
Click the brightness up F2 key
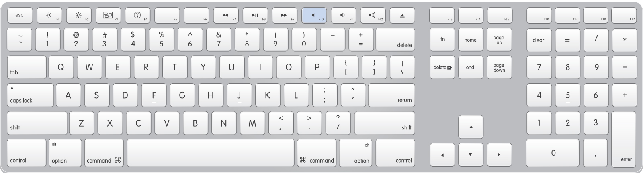[x=79, y=16]
